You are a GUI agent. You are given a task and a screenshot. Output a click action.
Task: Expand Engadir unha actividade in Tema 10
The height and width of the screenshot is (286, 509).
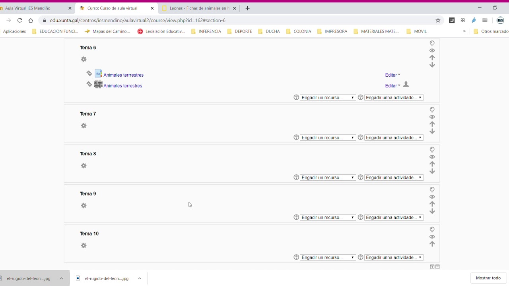394,257
